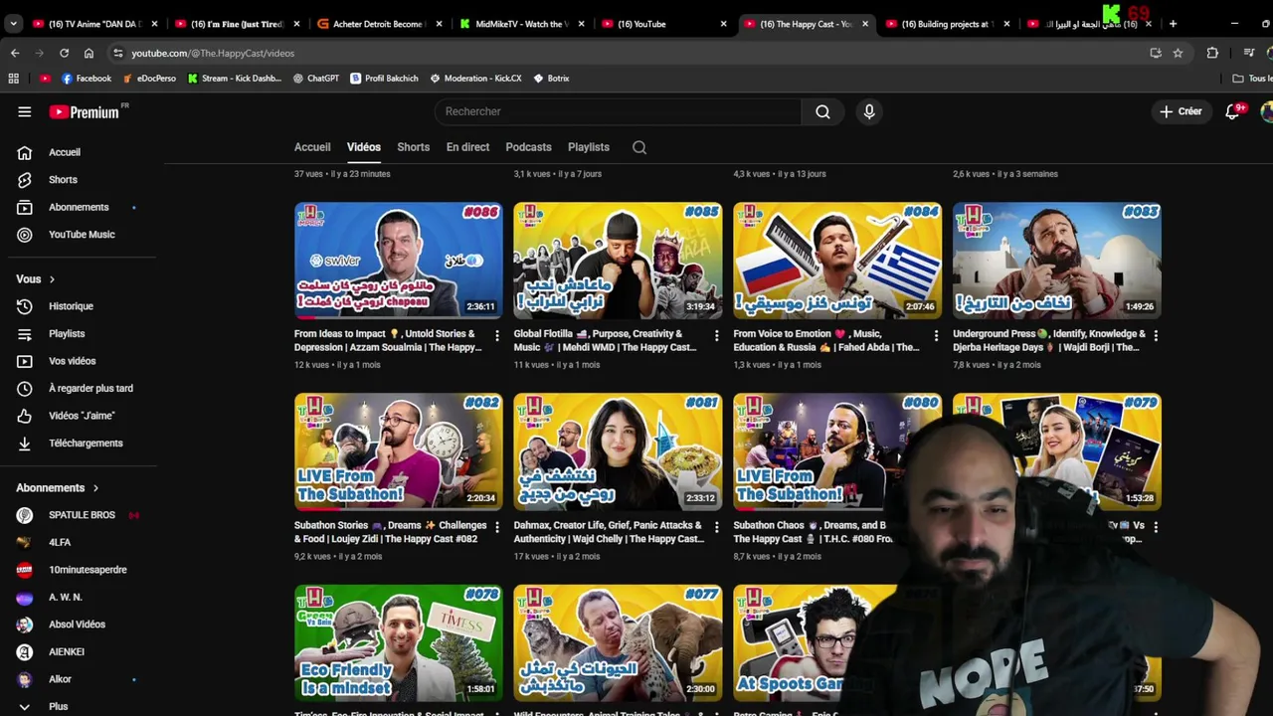Open Underground Press video title

click(1049, 340)
